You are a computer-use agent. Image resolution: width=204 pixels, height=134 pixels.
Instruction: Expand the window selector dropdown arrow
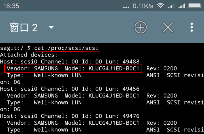click(51, 28)
